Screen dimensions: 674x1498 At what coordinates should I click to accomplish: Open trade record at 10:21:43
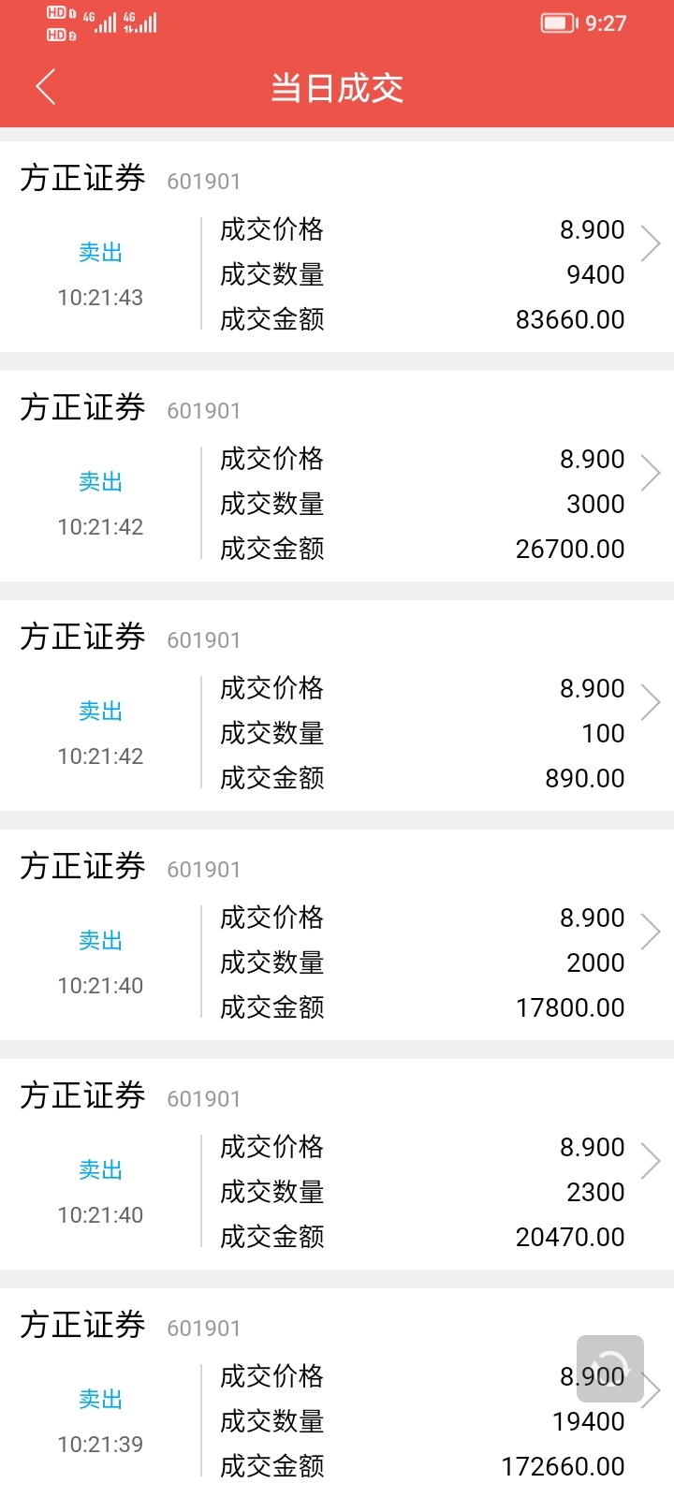pyautogui.click(x=337, y=246)
